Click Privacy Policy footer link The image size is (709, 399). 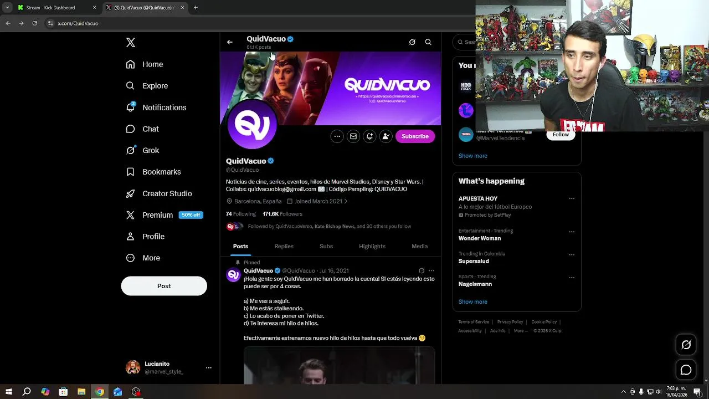pos(510,322)
